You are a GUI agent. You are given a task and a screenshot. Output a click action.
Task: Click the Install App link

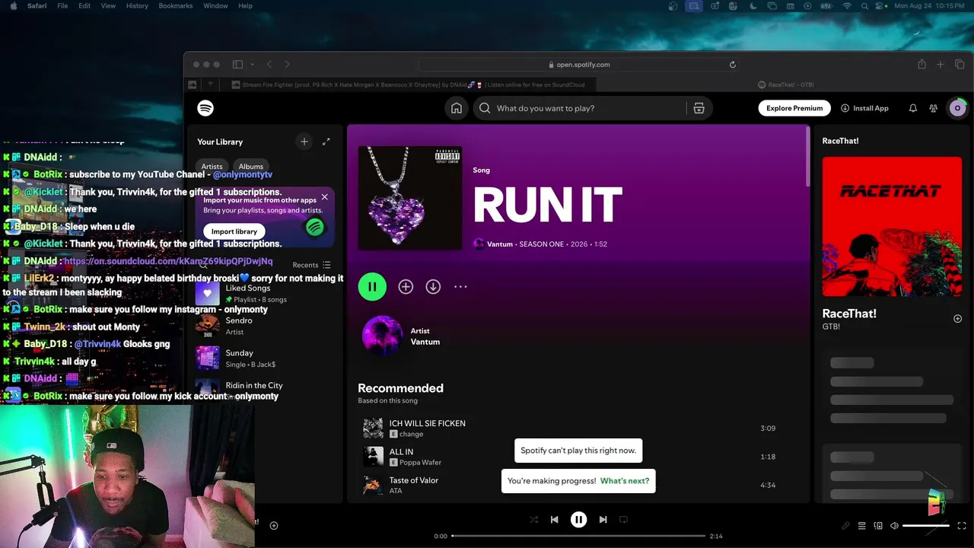pos(864,108)
